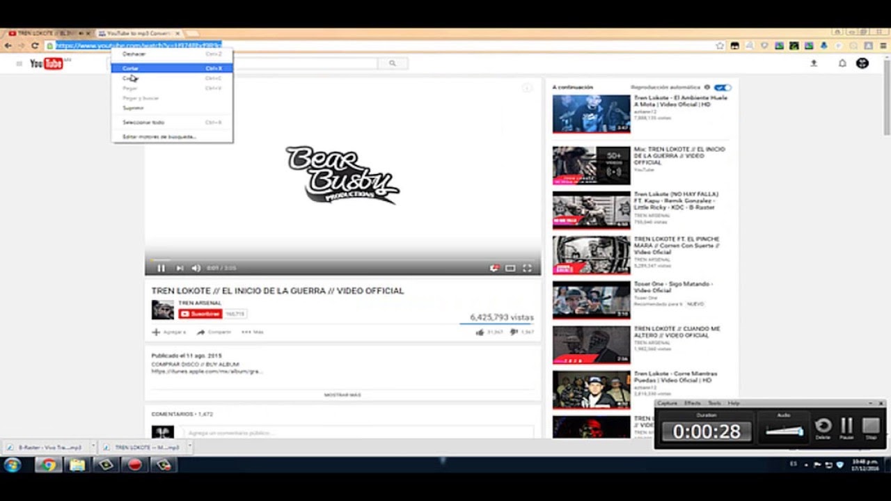Bookmark this page with the star icon
891x501 pixels.
point(720,46)
